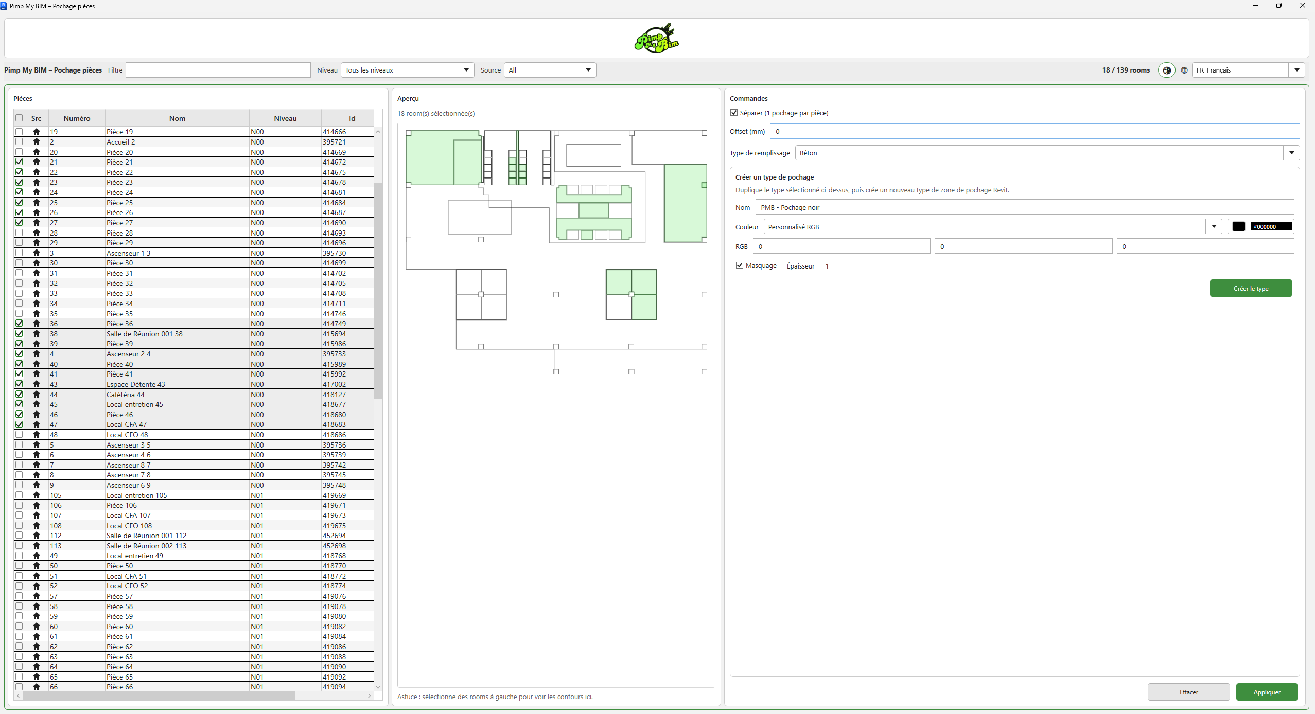Click the house icon in Ascenseur 1 3 row
The width and height of the screenshot is (1315, 714).
(x=37, y=253)
